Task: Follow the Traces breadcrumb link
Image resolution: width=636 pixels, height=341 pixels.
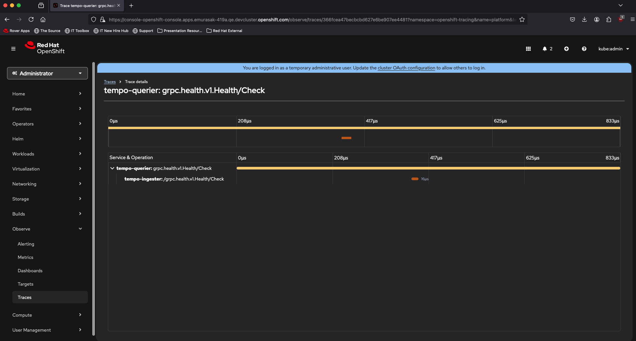Action: (x=110, y=82)
